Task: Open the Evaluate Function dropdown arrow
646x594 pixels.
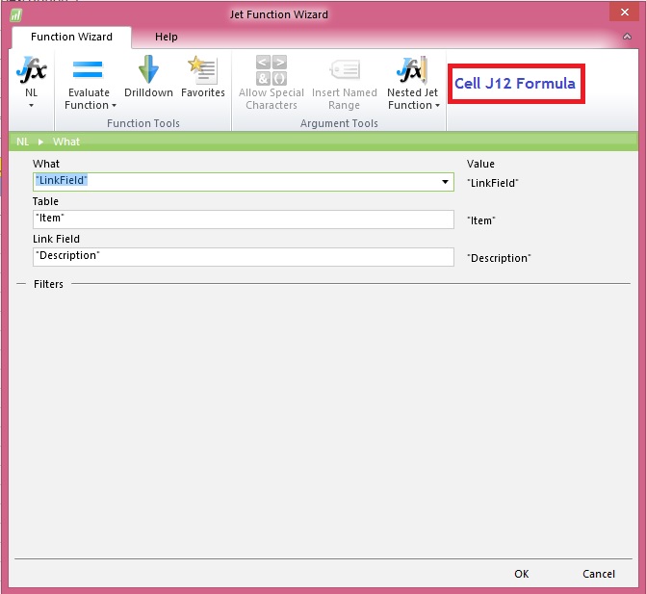Action: [114, 106]
